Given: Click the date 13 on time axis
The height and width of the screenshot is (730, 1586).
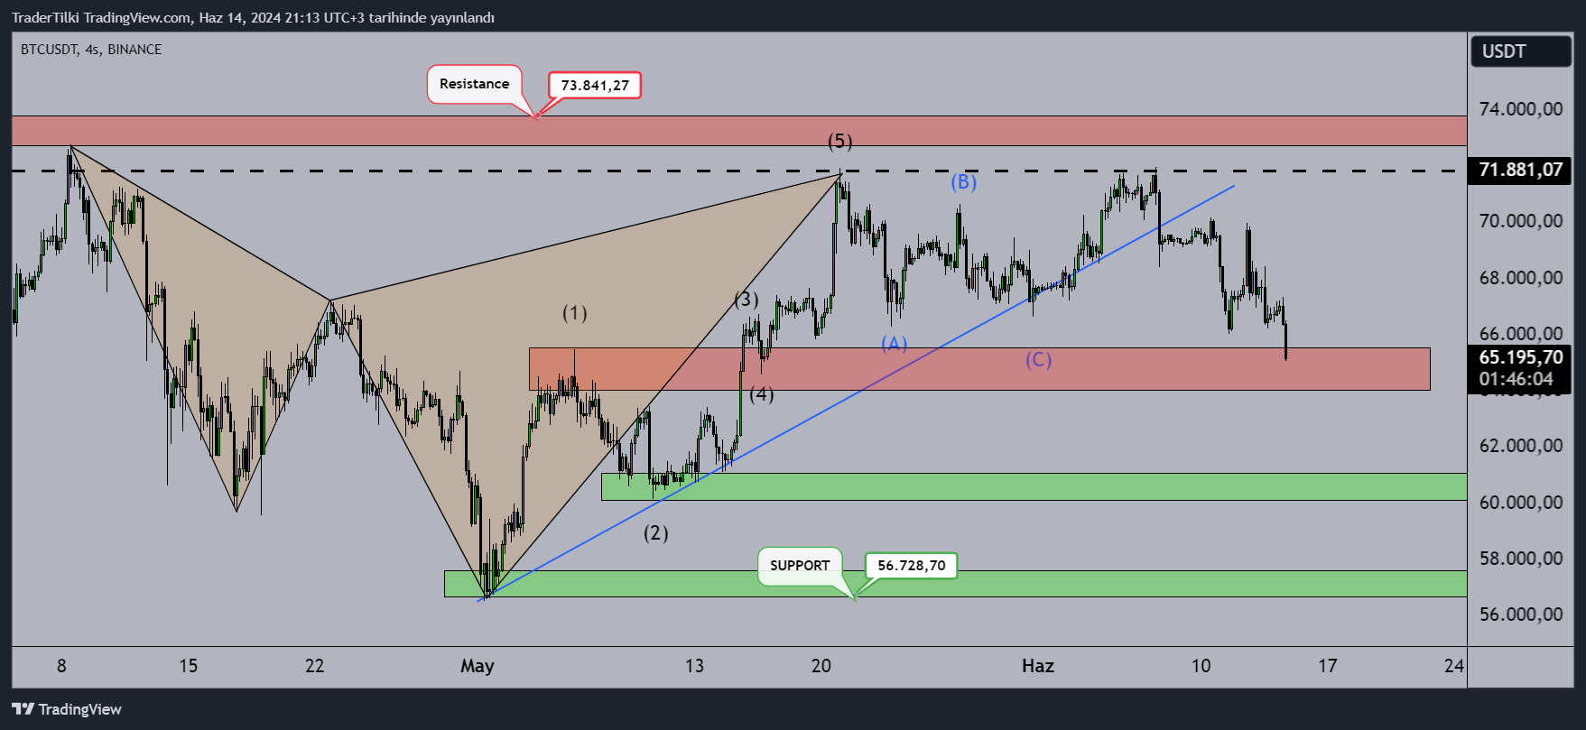Looking at the screenshot, I should click(x=694, y=666).
